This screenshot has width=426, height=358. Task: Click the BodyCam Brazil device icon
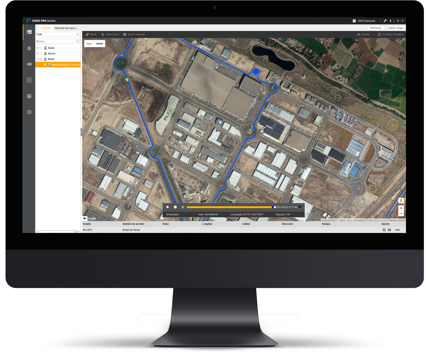(49, 65)
